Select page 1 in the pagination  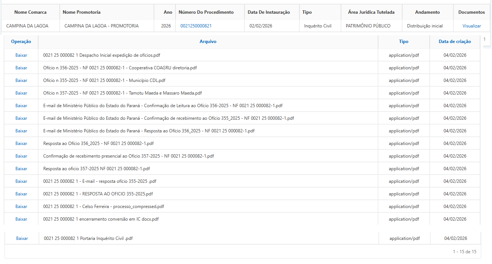[x=484, y=39]
